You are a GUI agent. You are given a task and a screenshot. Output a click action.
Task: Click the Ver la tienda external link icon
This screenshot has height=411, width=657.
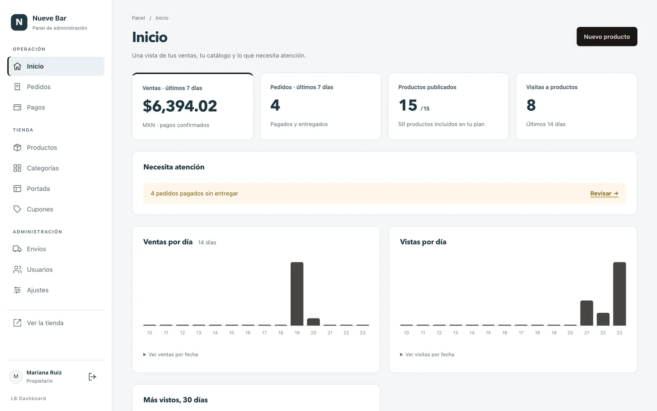pyautogui.click(x=17, y=323)
